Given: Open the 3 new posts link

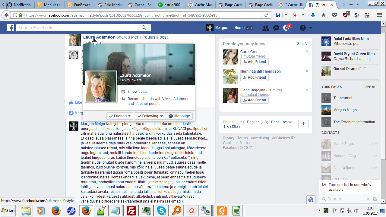Looking at the screenshot, I should (x=138, y=92).
